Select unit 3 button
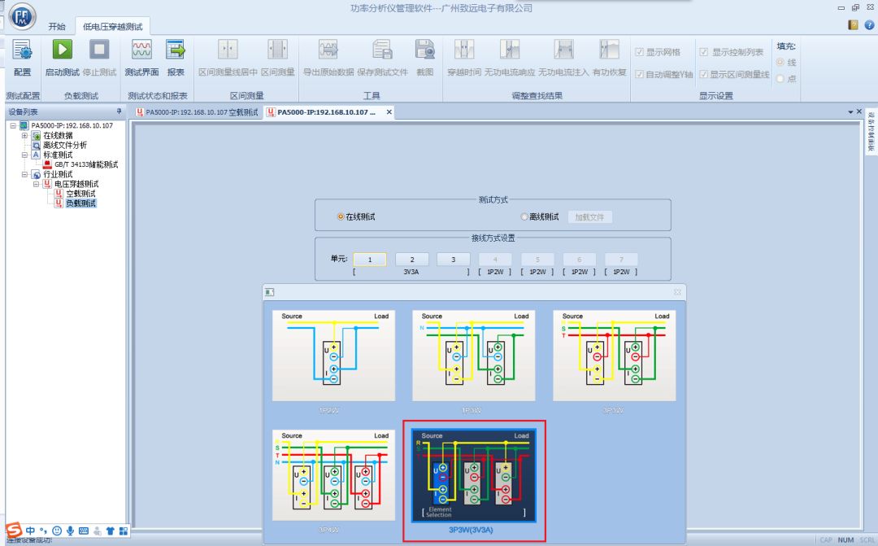This screenshot has height=546, width=878. (x=454, y=260)
